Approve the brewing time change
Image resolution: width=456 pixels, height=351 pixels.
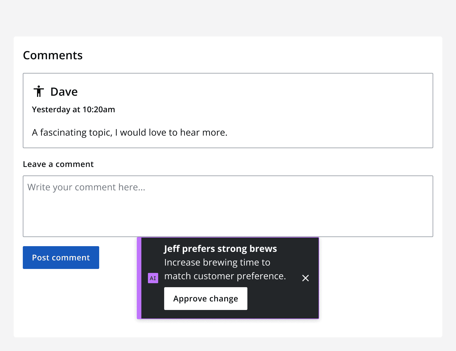205,298
